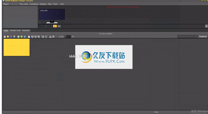Click the save-as floppy icon with red mark
Screen dimensions: 208x114
[14, 37]
